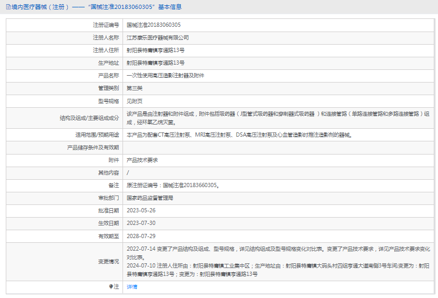Select the change entry dated 2024-07-10
This screenshot has width=438, height=298.
278,270
